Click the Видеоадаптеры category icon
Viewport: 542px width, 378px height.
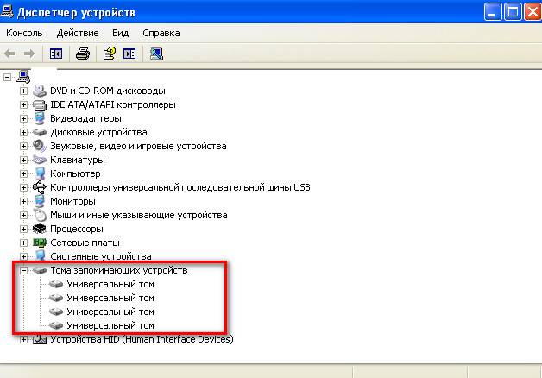coord(40,118)
